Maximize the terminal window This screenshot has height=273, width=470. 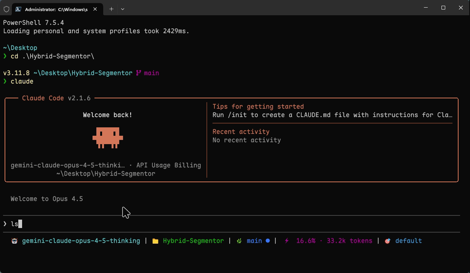click(x=443, y=8)
